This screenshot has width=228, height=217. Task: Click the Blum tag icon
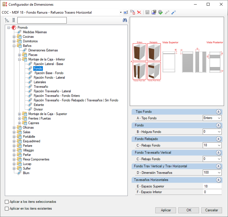[x=19, y=173]
